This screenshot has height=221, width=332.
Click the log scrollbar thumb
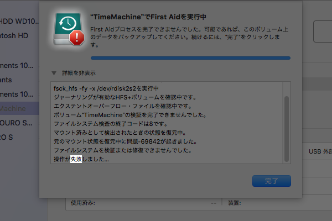click(286, 127)
